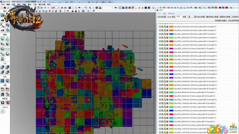239x134 pixels.
Task: Click the Add Volume icon
Action: click(7, 81)
